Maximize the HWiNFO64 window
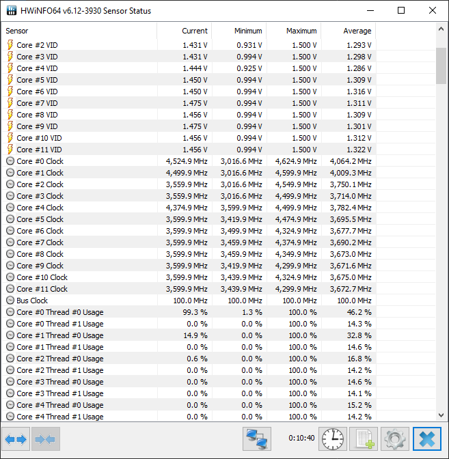This screenshot has height=459, width=449. pyautogui.click(x=401, y=10)
